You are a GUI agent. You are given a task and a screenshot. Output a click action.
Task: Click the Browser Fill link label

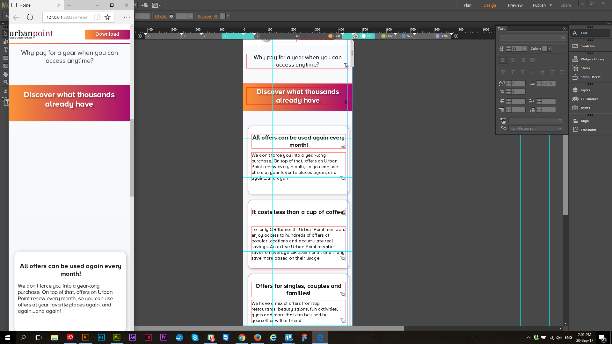coord(208,16)
